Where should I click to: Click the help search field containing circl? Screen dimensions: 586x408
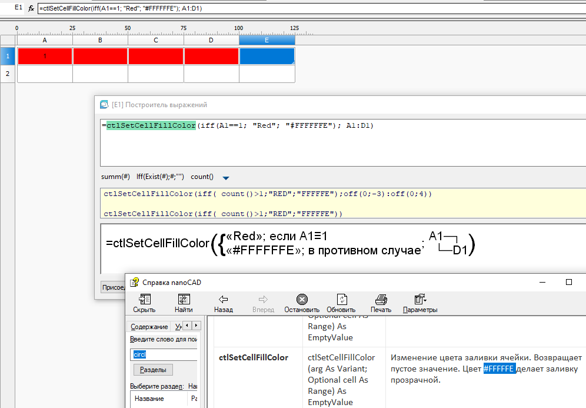164,354
